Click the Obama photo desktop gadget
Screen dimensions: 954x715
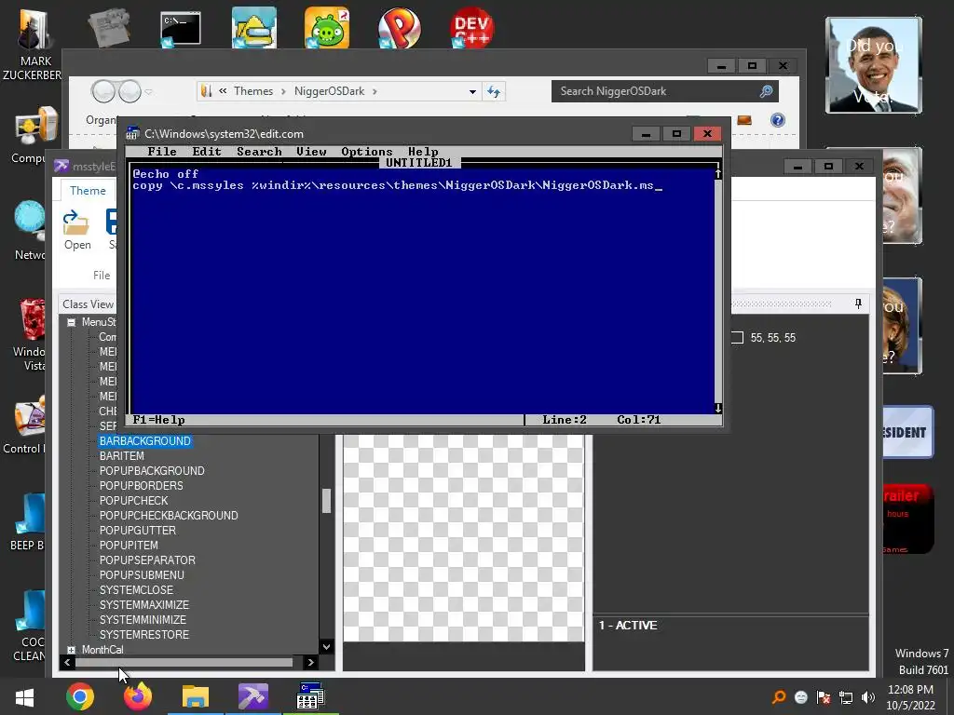point(874,65)
